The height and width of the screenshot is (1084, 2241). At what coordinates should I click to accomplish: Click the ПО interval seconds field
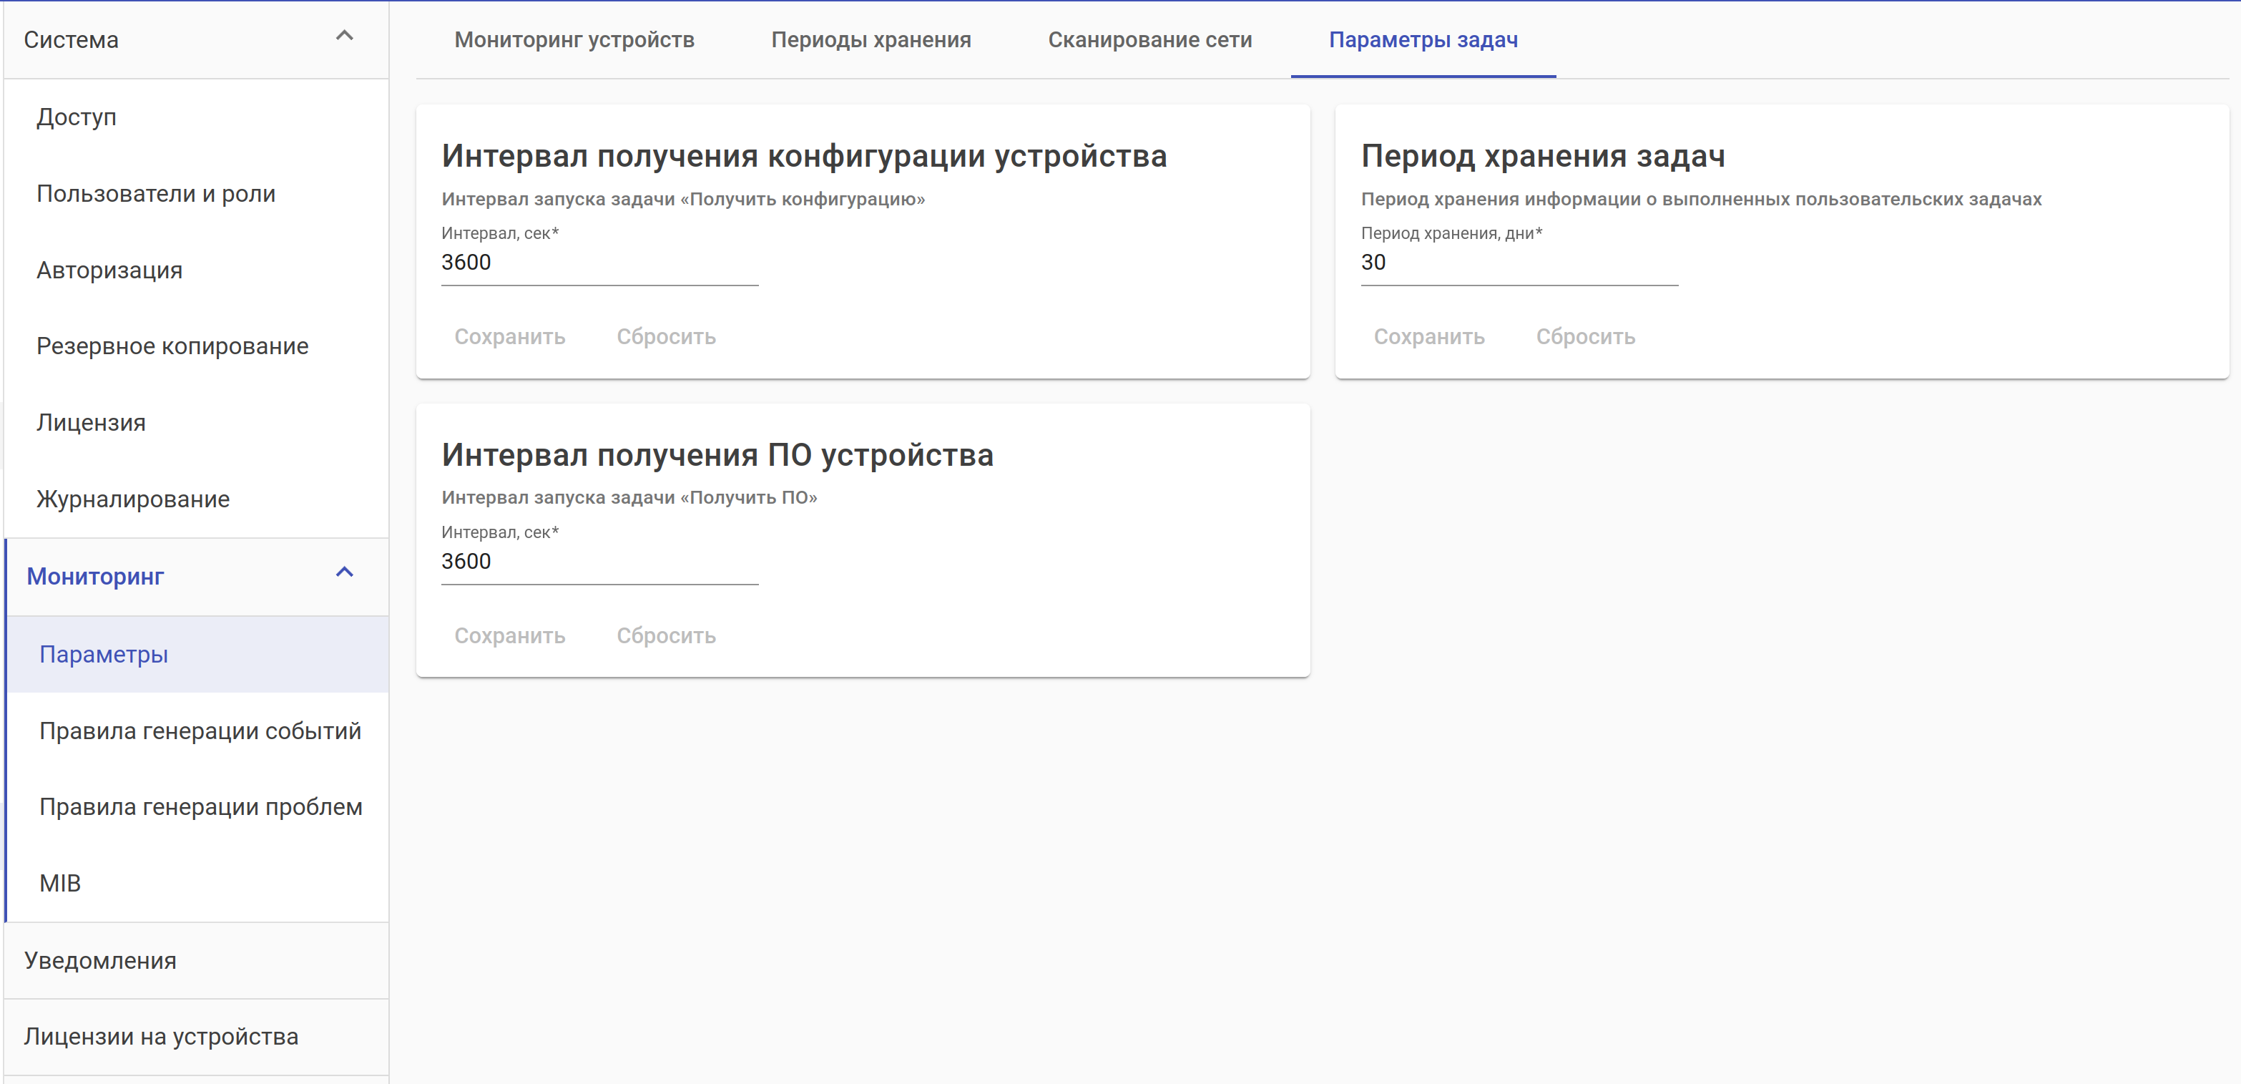coord(599,562)
